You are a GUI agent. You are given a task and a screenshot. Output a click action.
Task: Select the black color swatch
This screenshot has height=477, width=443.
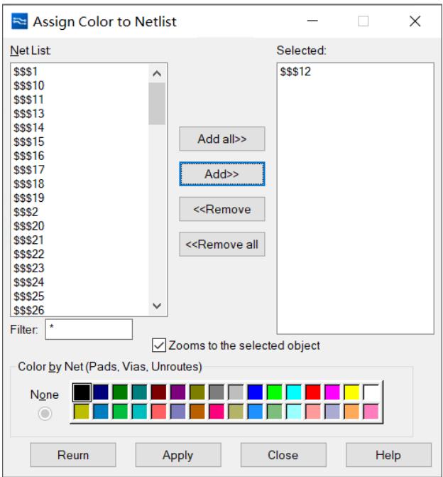click(82, 392)
